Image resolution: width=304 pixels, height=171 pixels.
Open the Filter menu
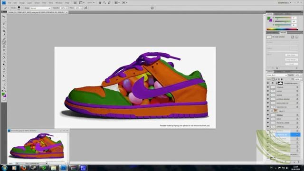pos(44,3)
